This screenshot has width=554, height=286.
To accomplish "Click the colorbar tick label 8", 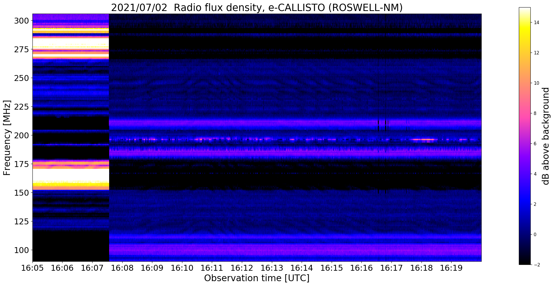I will click(x=535, y=113).
